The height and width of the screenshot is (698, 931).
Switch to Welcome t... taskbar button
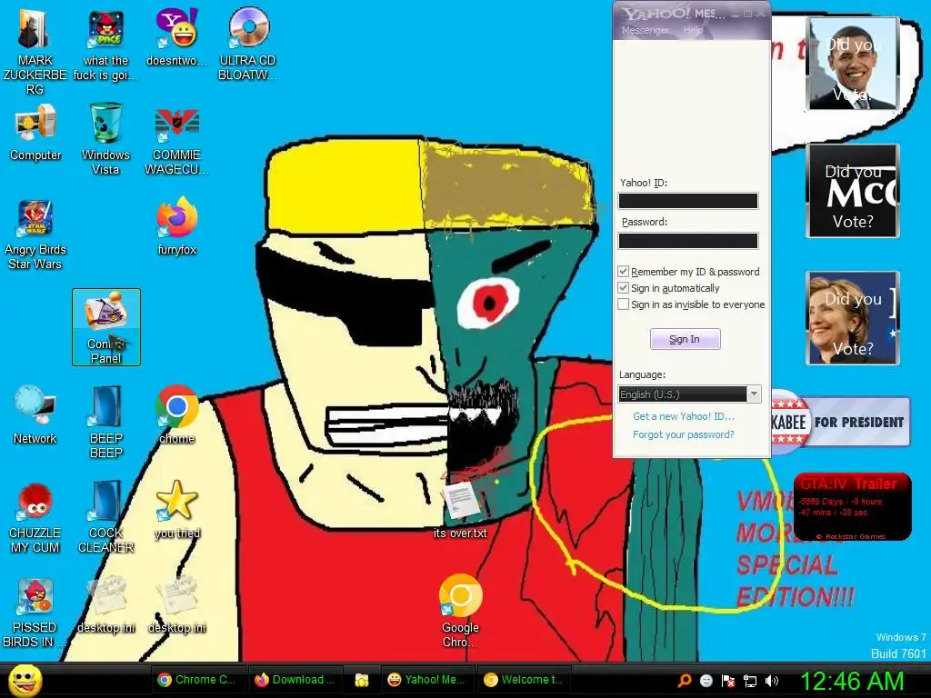click(523, 680)
